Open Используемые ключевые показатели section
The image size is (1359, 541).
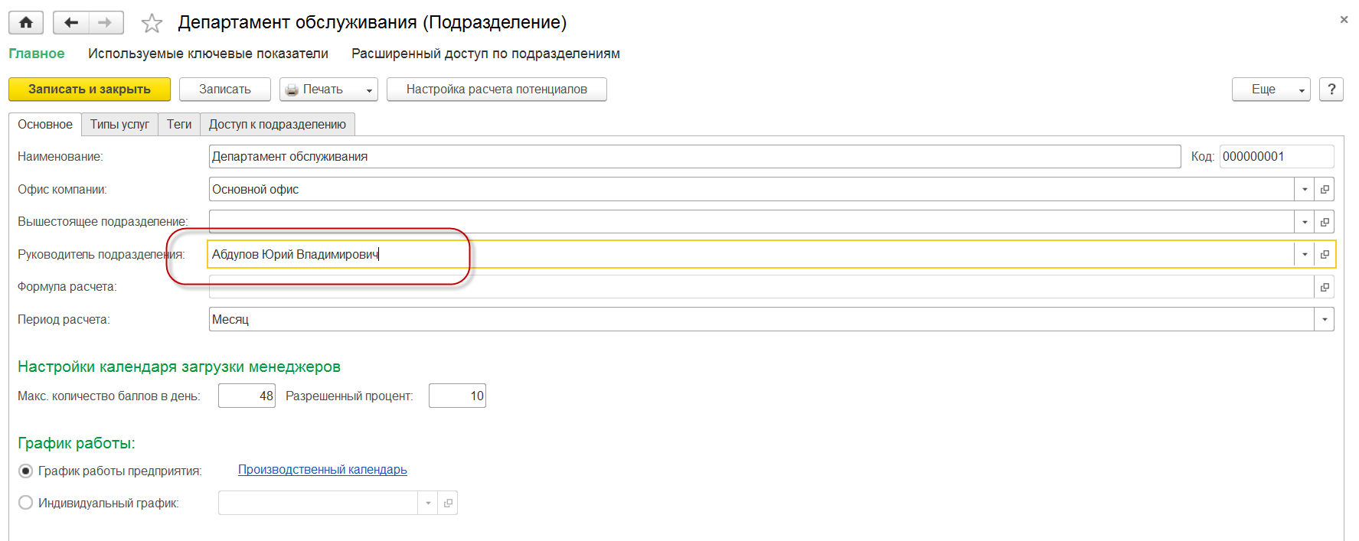[208, 54]
